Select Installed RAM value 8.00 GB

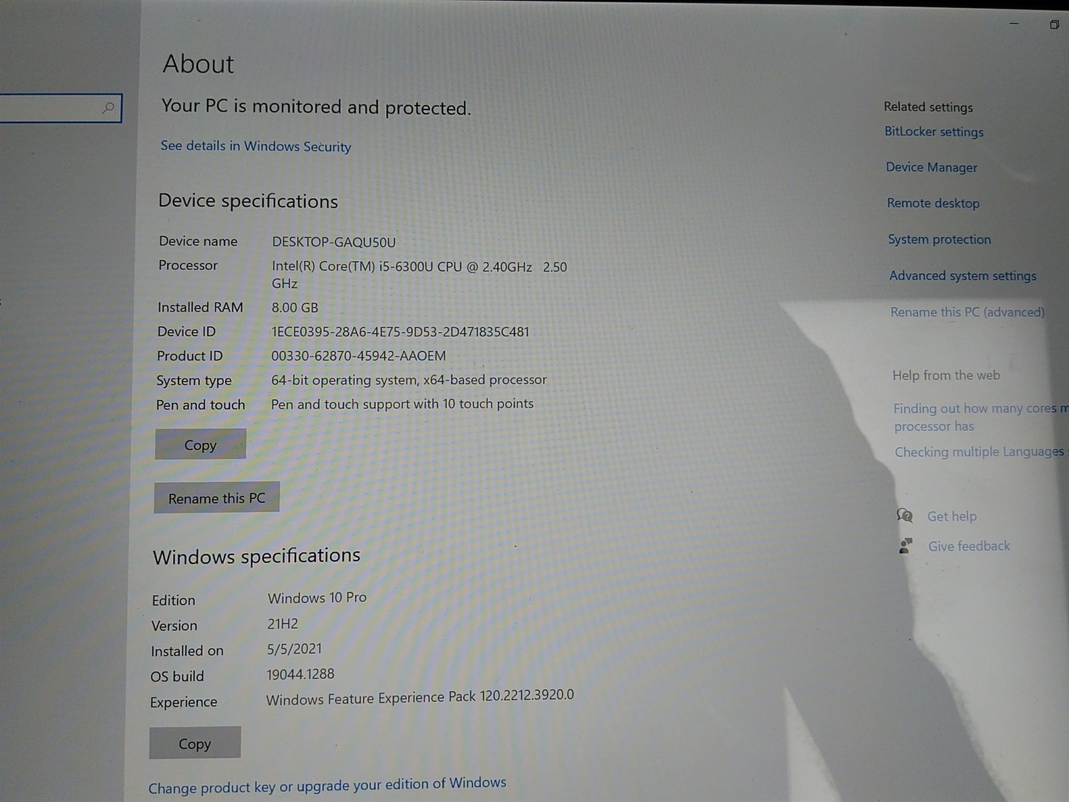(295, 307)
